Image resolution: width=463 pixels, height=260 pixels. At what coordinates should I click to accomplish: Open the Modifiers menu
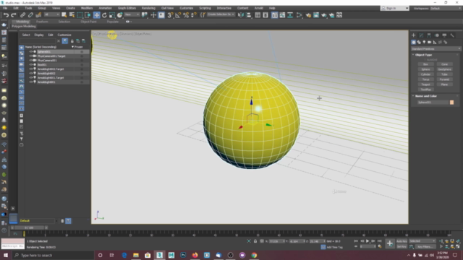click(87, 8)
